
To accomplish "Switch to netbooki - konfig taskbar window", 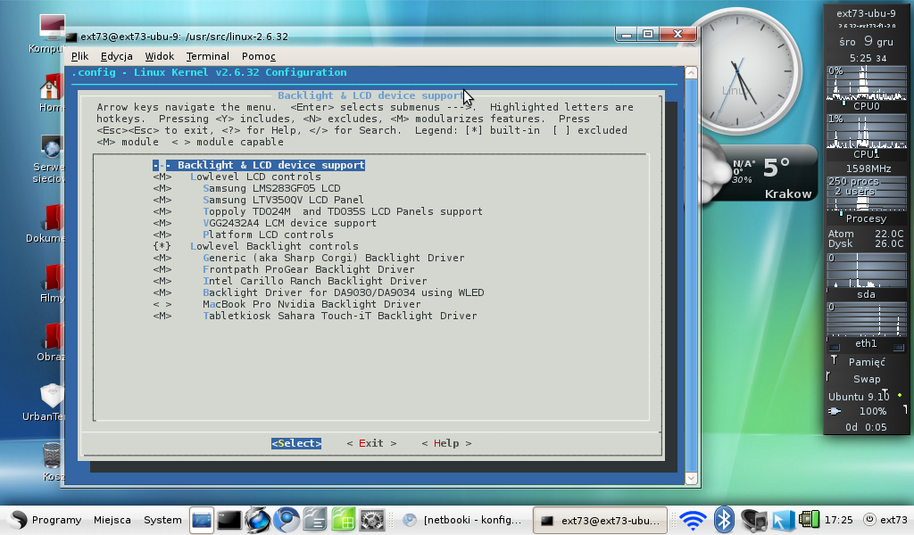I will point(463,520).
